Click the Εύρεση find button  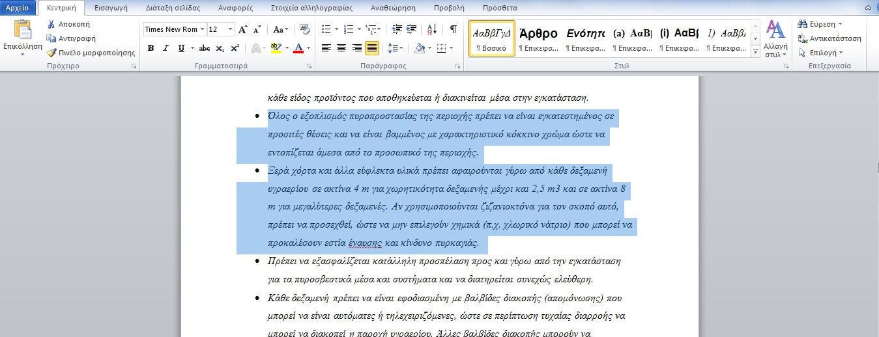821,24
